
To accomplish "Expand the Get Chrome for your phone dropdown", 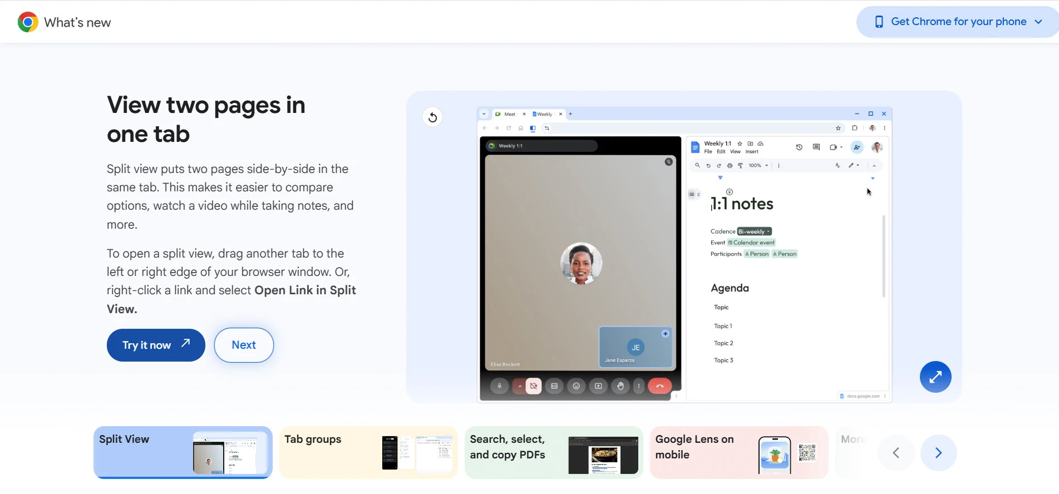I will 958,22.
